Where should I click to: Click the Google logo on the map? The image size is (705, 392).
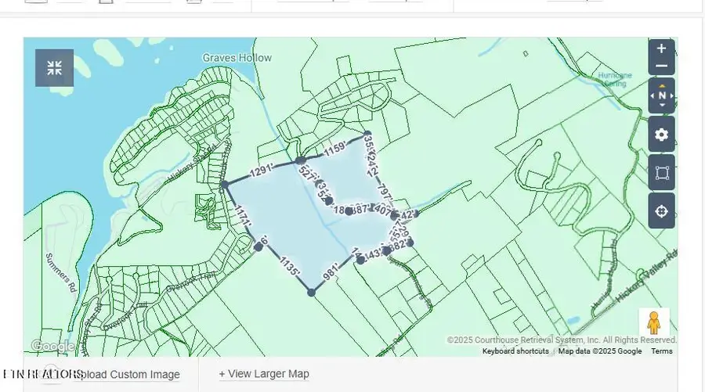click(52, 346)
